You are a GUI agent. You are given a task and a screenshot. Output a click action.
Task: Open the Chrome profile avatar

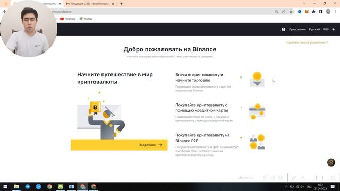[x=328, y=12]
